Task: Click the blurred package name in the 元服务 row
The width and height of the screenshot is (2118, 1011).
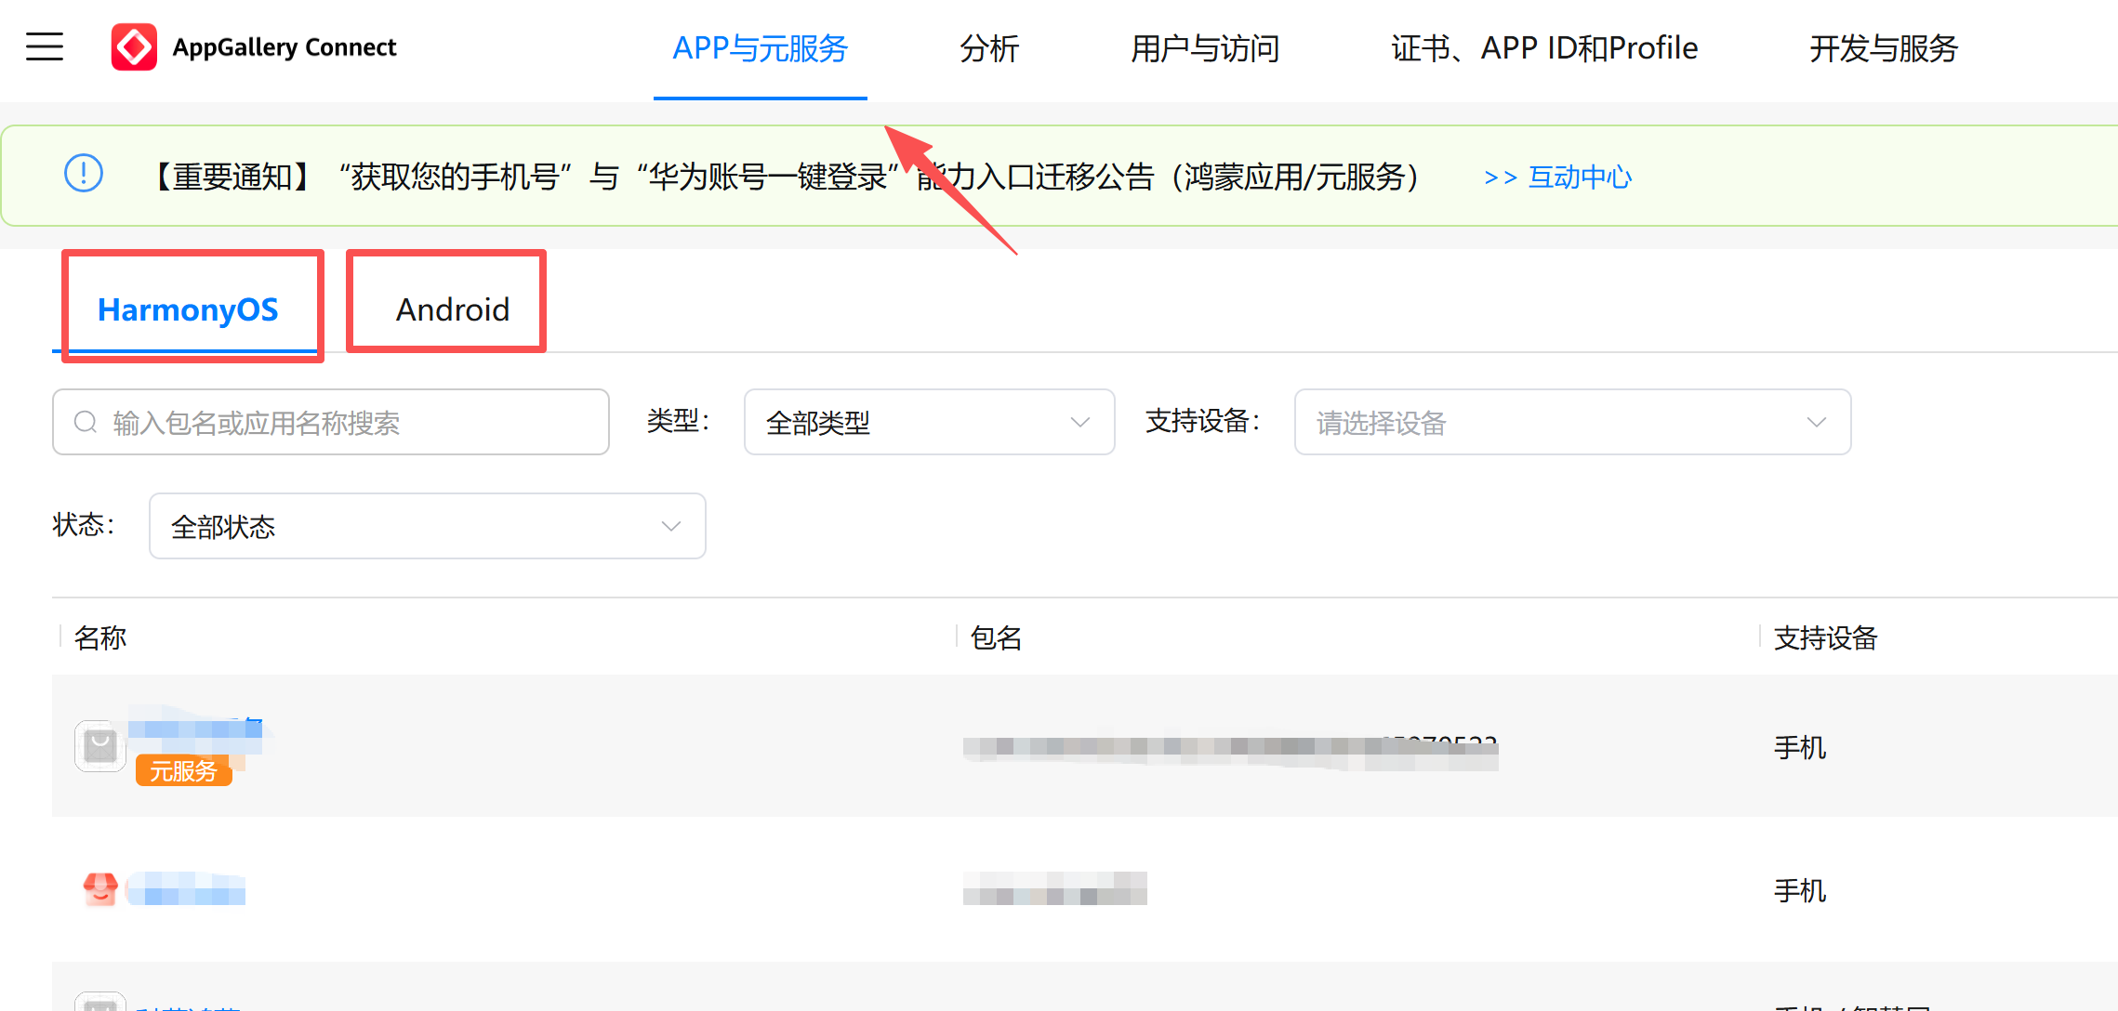Action: (x=1230, y=751)
